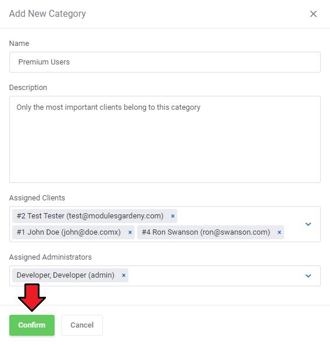Expand the Assigned Administrators dropdown

pos(308,276)
